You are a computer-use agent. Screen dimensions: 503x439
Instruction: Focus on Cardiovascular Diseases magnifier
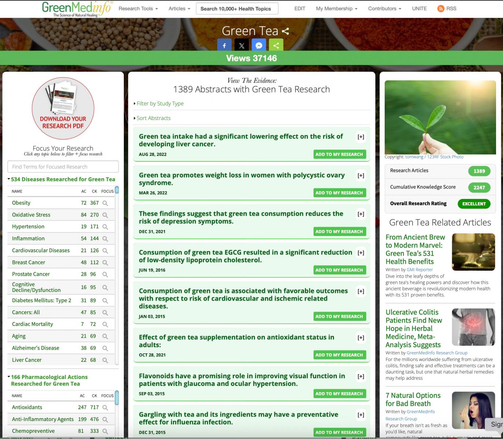click(x=105, y=251)
